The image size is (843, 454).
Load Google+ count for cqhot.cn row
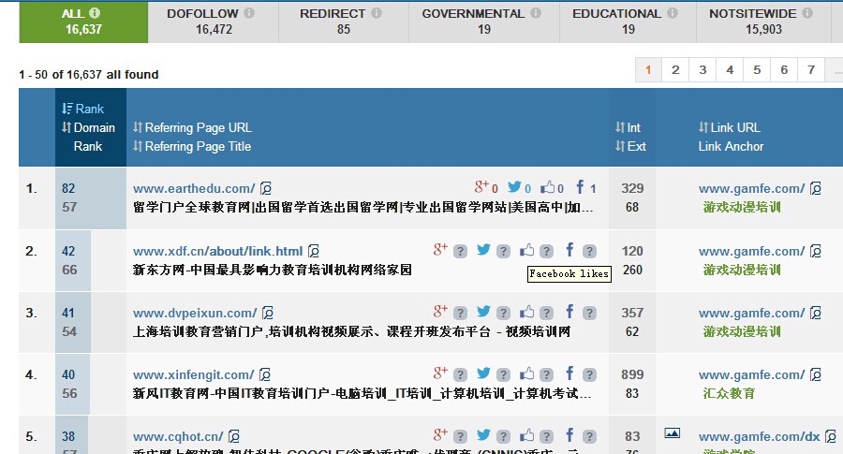point(460,437)
